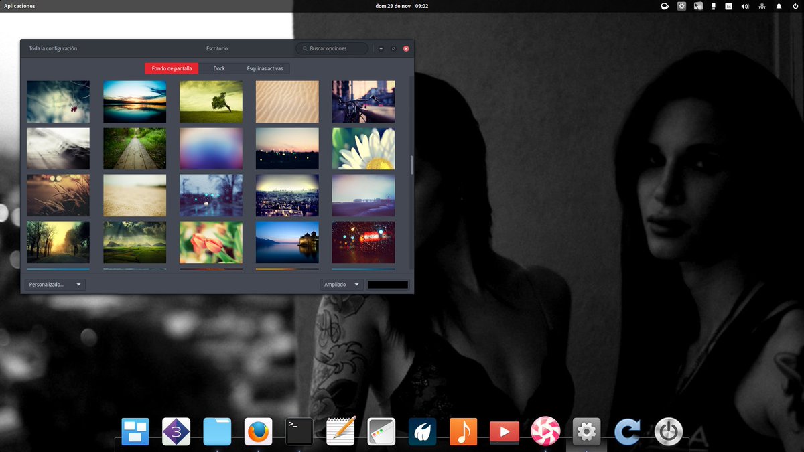The image size is (804, 452).
Task: Click in the Buscar opciones search field
Action: (x=332, y=48)
